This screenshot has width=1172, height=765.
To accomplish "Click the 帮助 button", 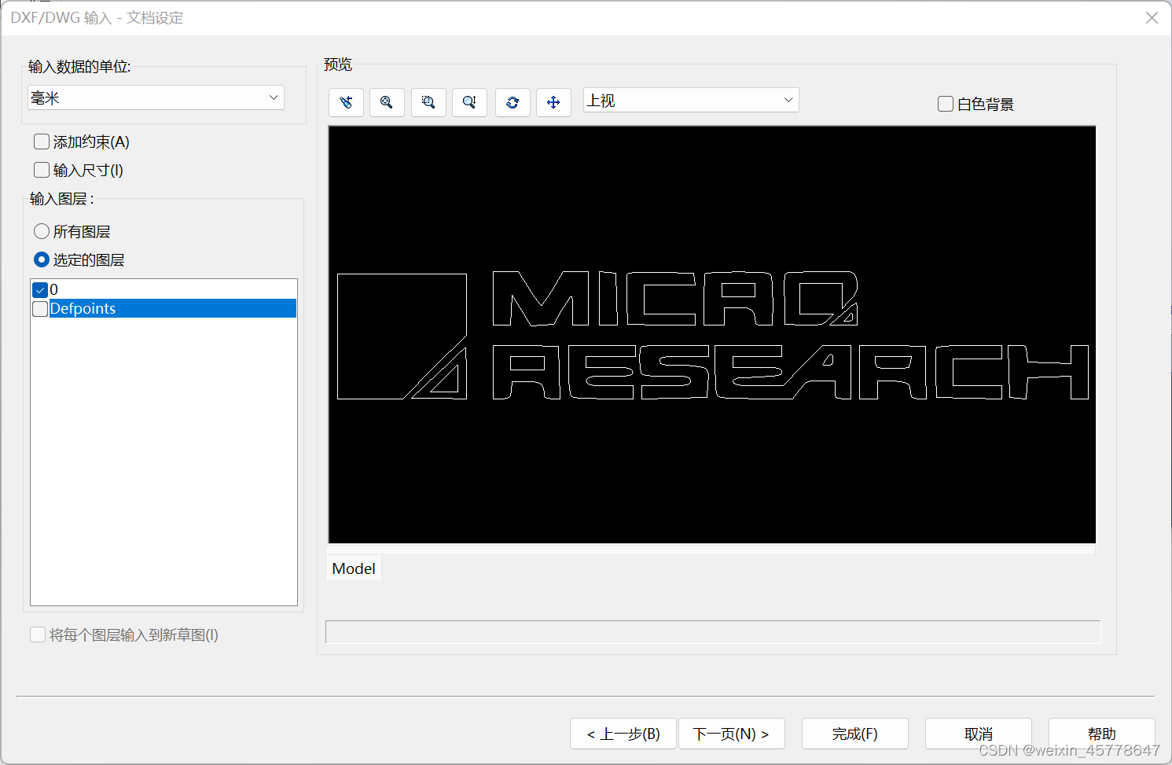I will pyautogui.click(x=1102, y=734).
